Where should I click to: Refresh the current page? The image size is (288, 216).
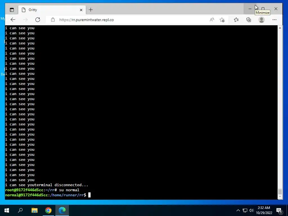tap(38, 20)
